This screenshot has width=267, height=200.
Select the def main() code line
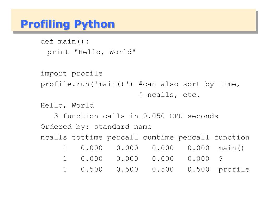(x=65, y=41)
